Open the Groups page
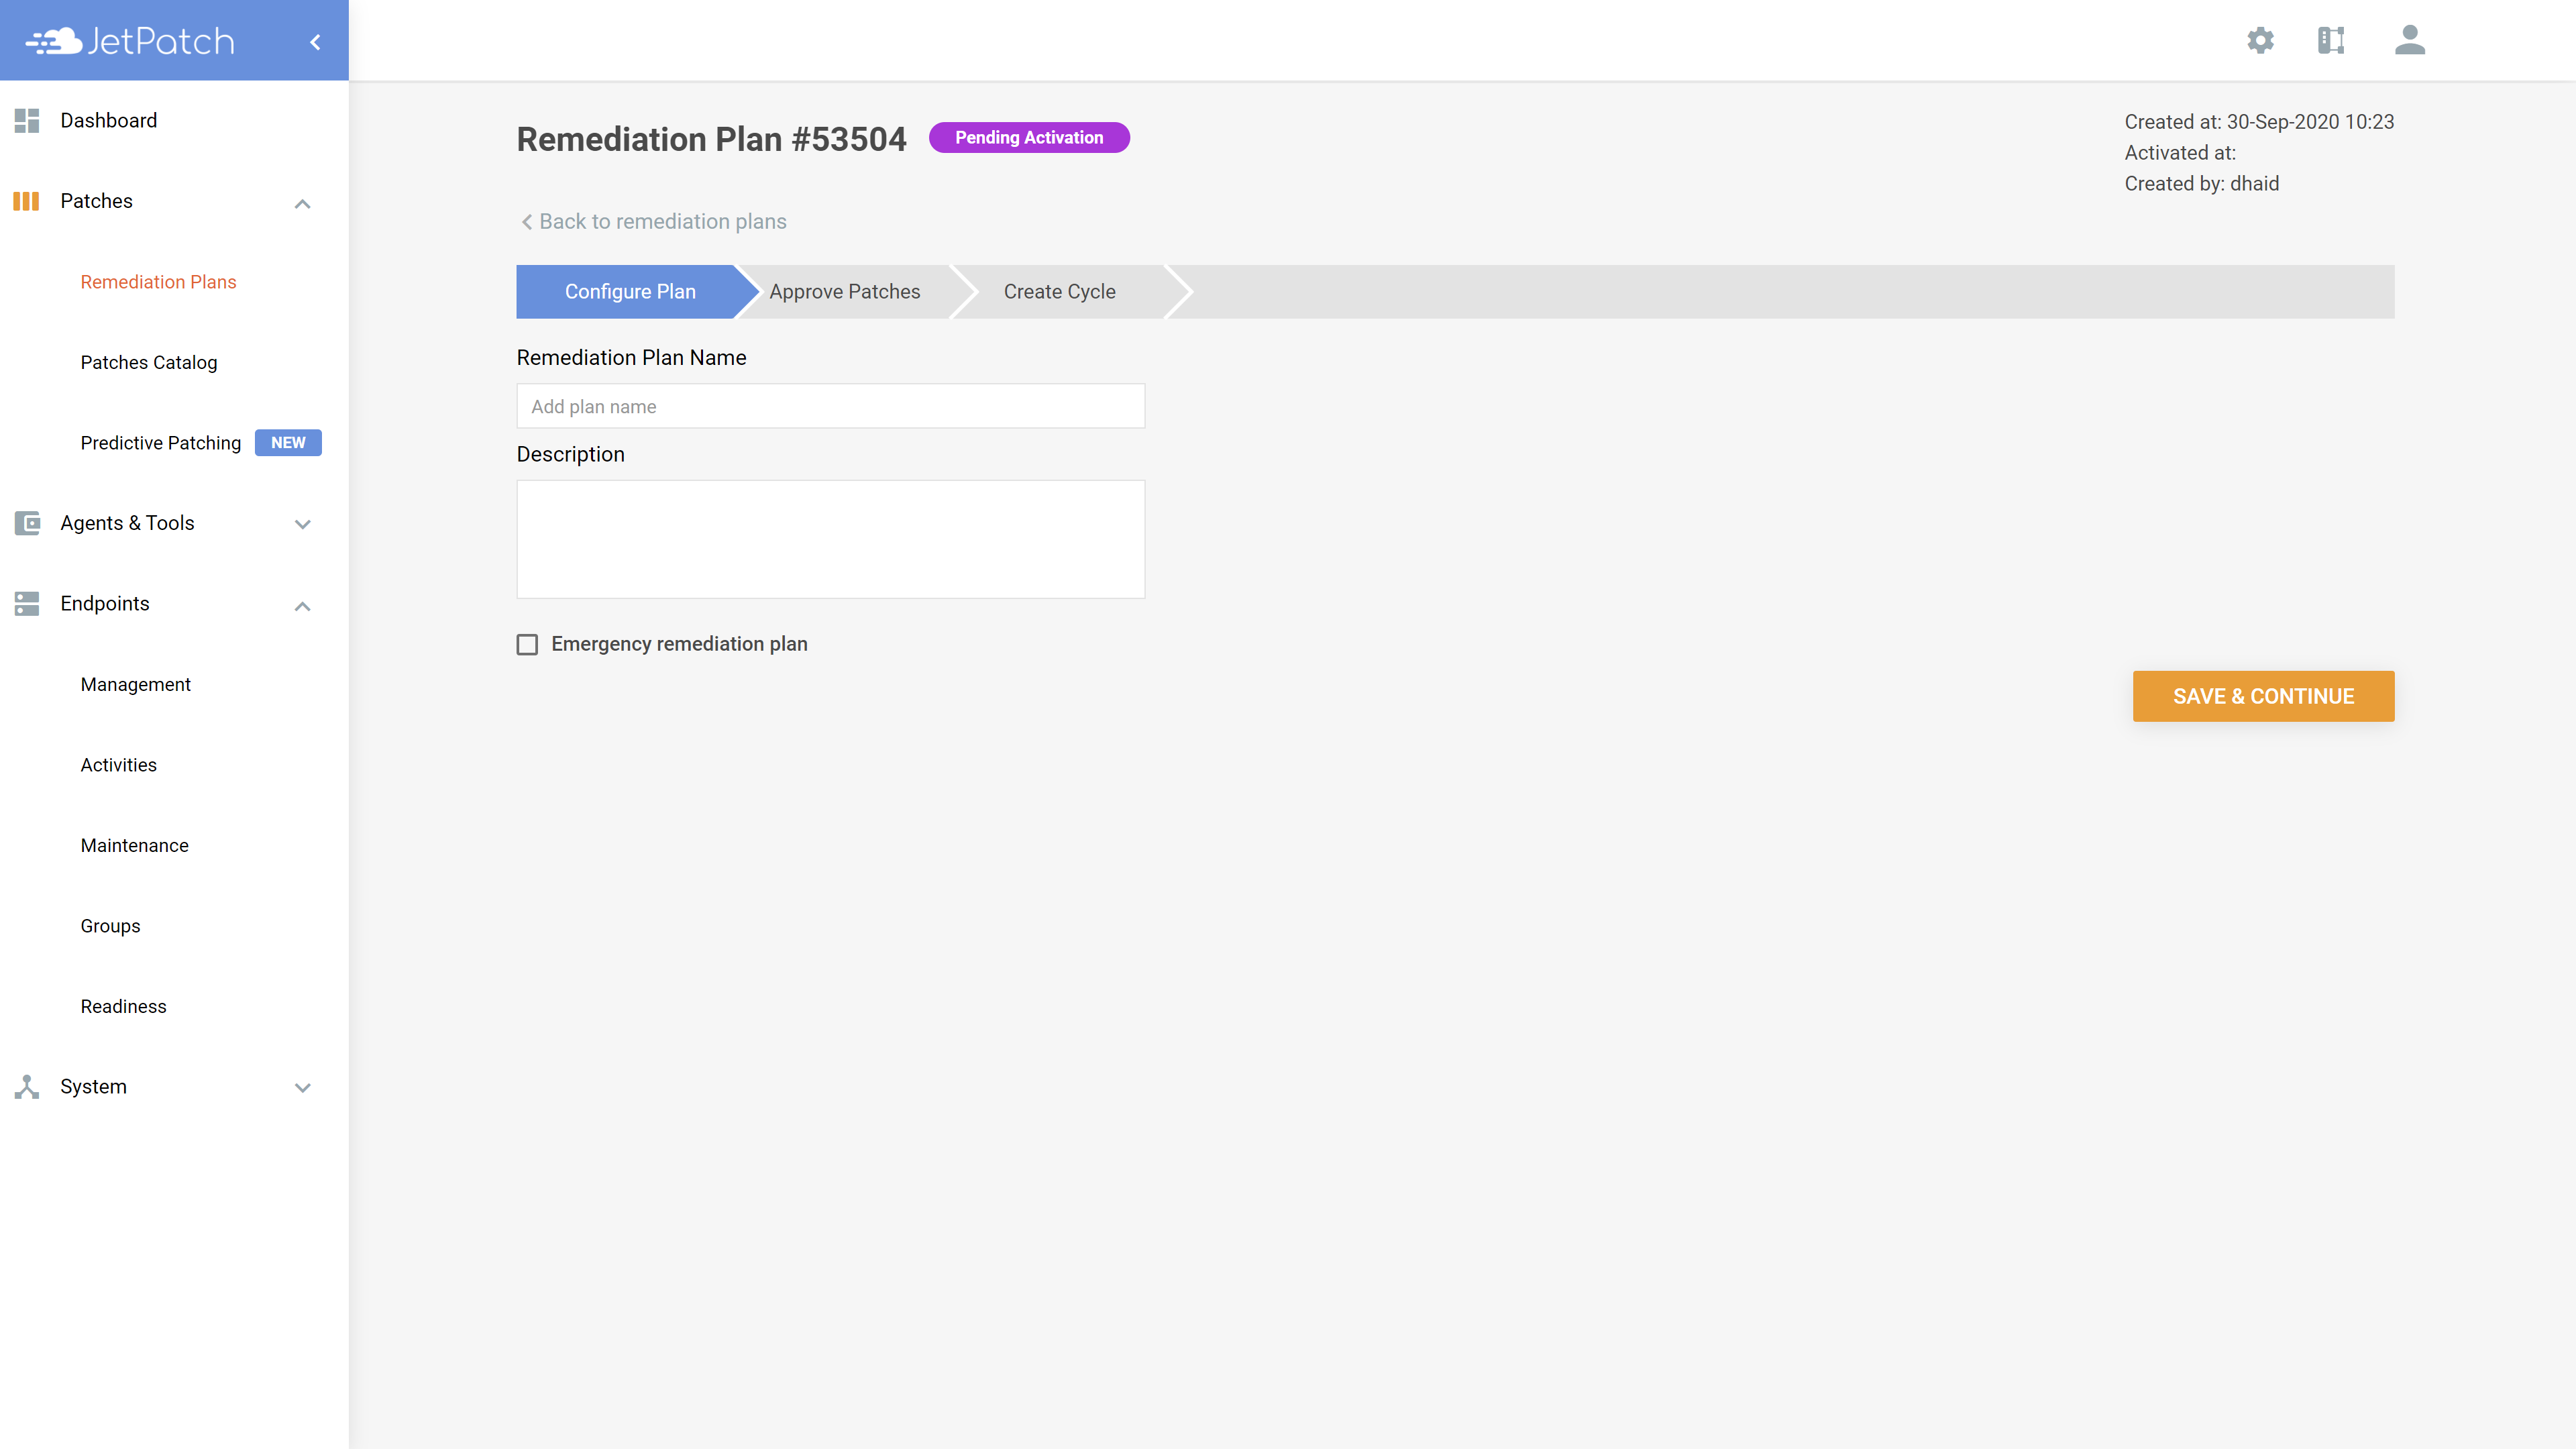The image size is (2576, 1449). click(110, 926)
